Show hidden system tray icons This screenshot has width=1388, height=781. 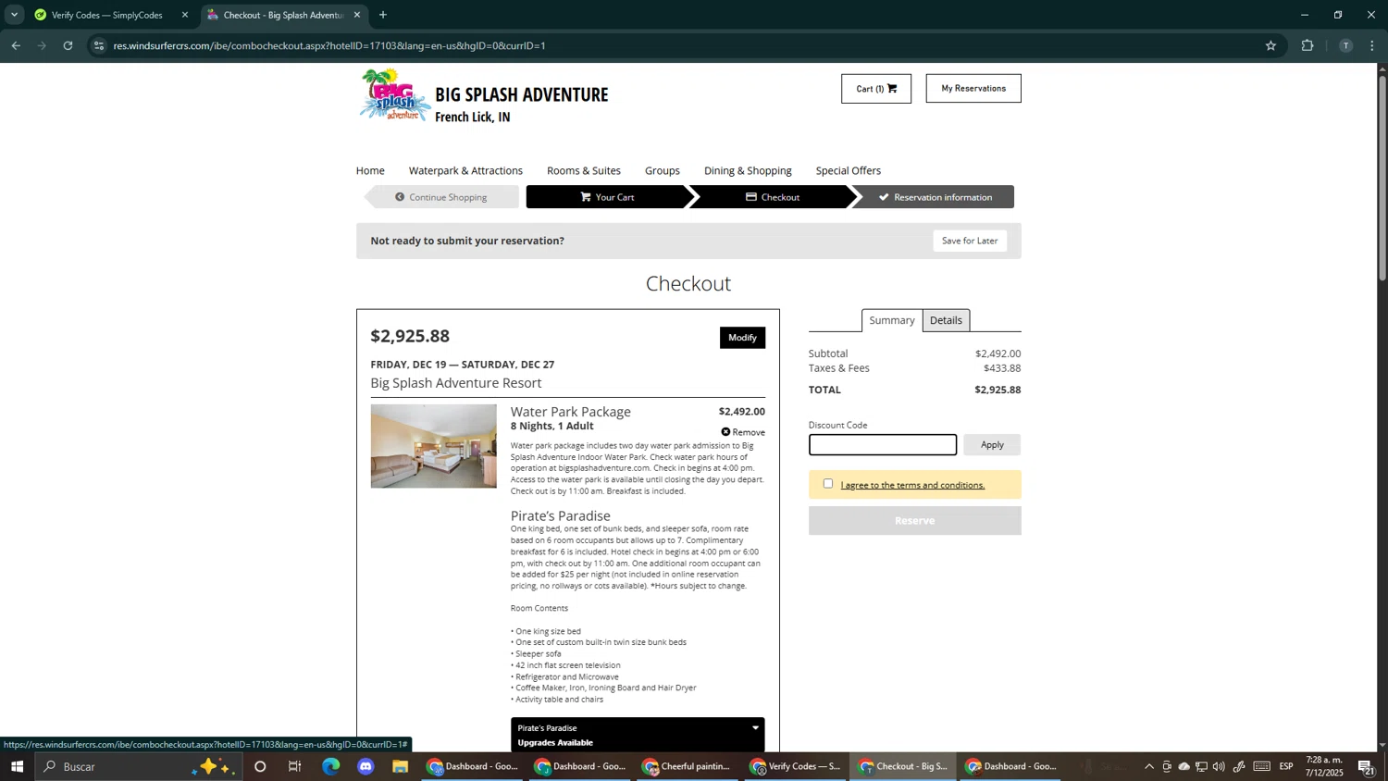coord(1149,767)
